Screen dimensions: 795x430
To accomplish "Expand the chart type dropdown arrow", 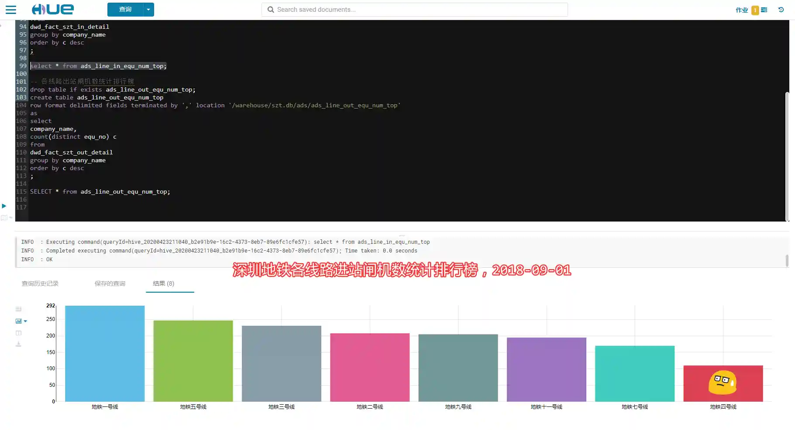I will pyautogui.click(x=26, y=321).
